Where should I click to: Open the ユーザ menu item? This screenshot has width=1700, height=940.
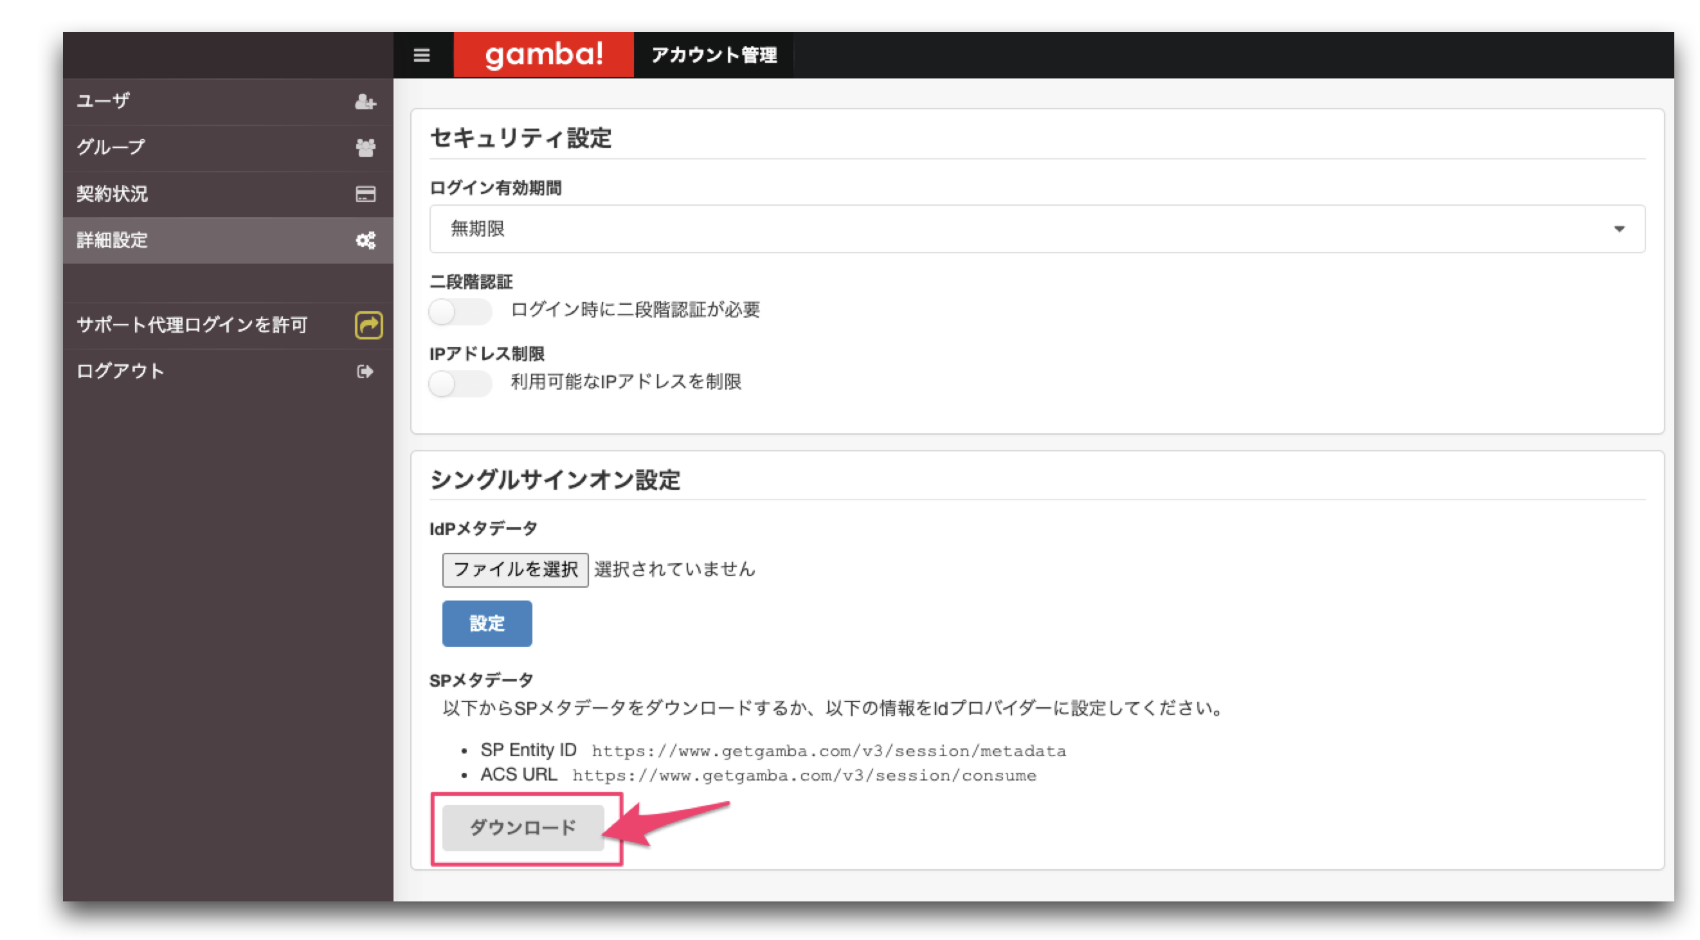pyautogui.click(x=228, y=102)
